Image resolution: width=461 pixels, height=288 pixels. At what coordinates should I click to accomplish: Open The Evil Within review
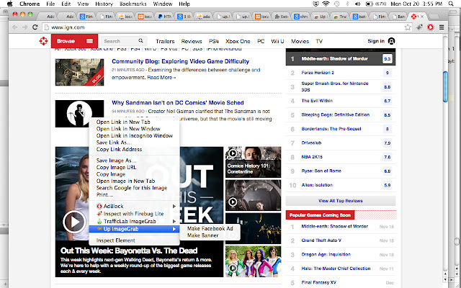tap(317, 101)
